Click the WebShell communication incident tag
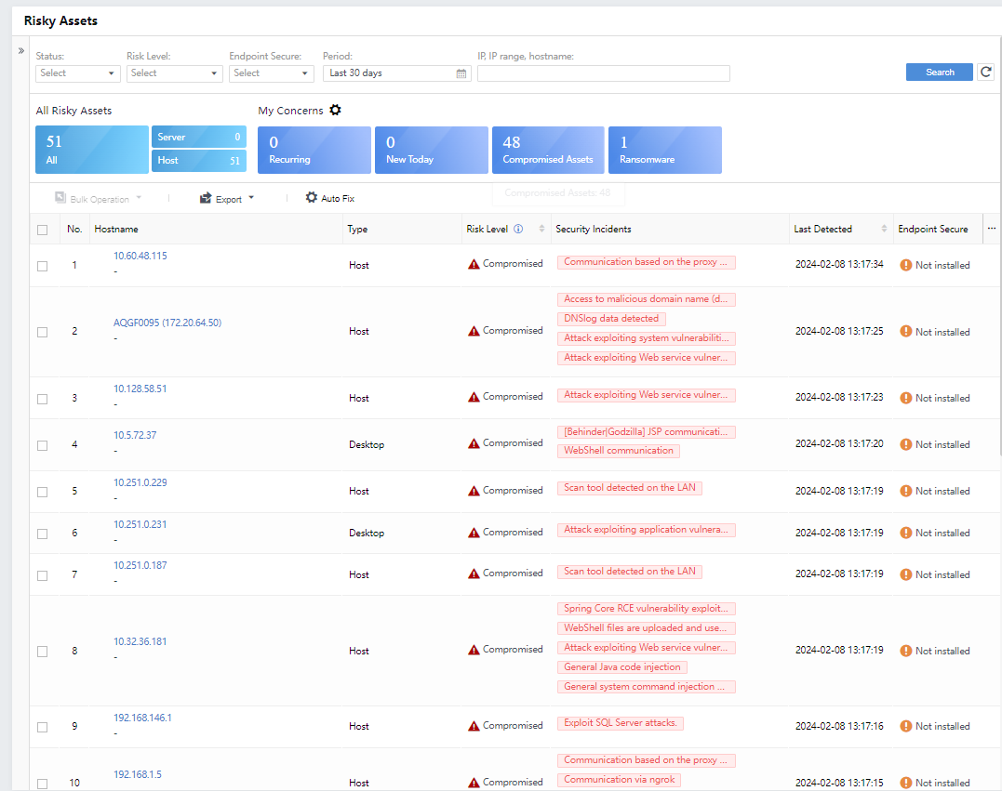Image resolution: width=1002 pixels, height=791 pixels. 618,451
